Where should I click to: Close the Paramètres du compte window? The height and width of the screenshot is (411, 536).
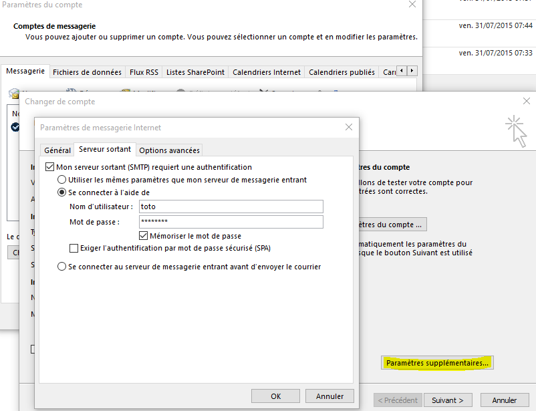(x=412, y=4)
